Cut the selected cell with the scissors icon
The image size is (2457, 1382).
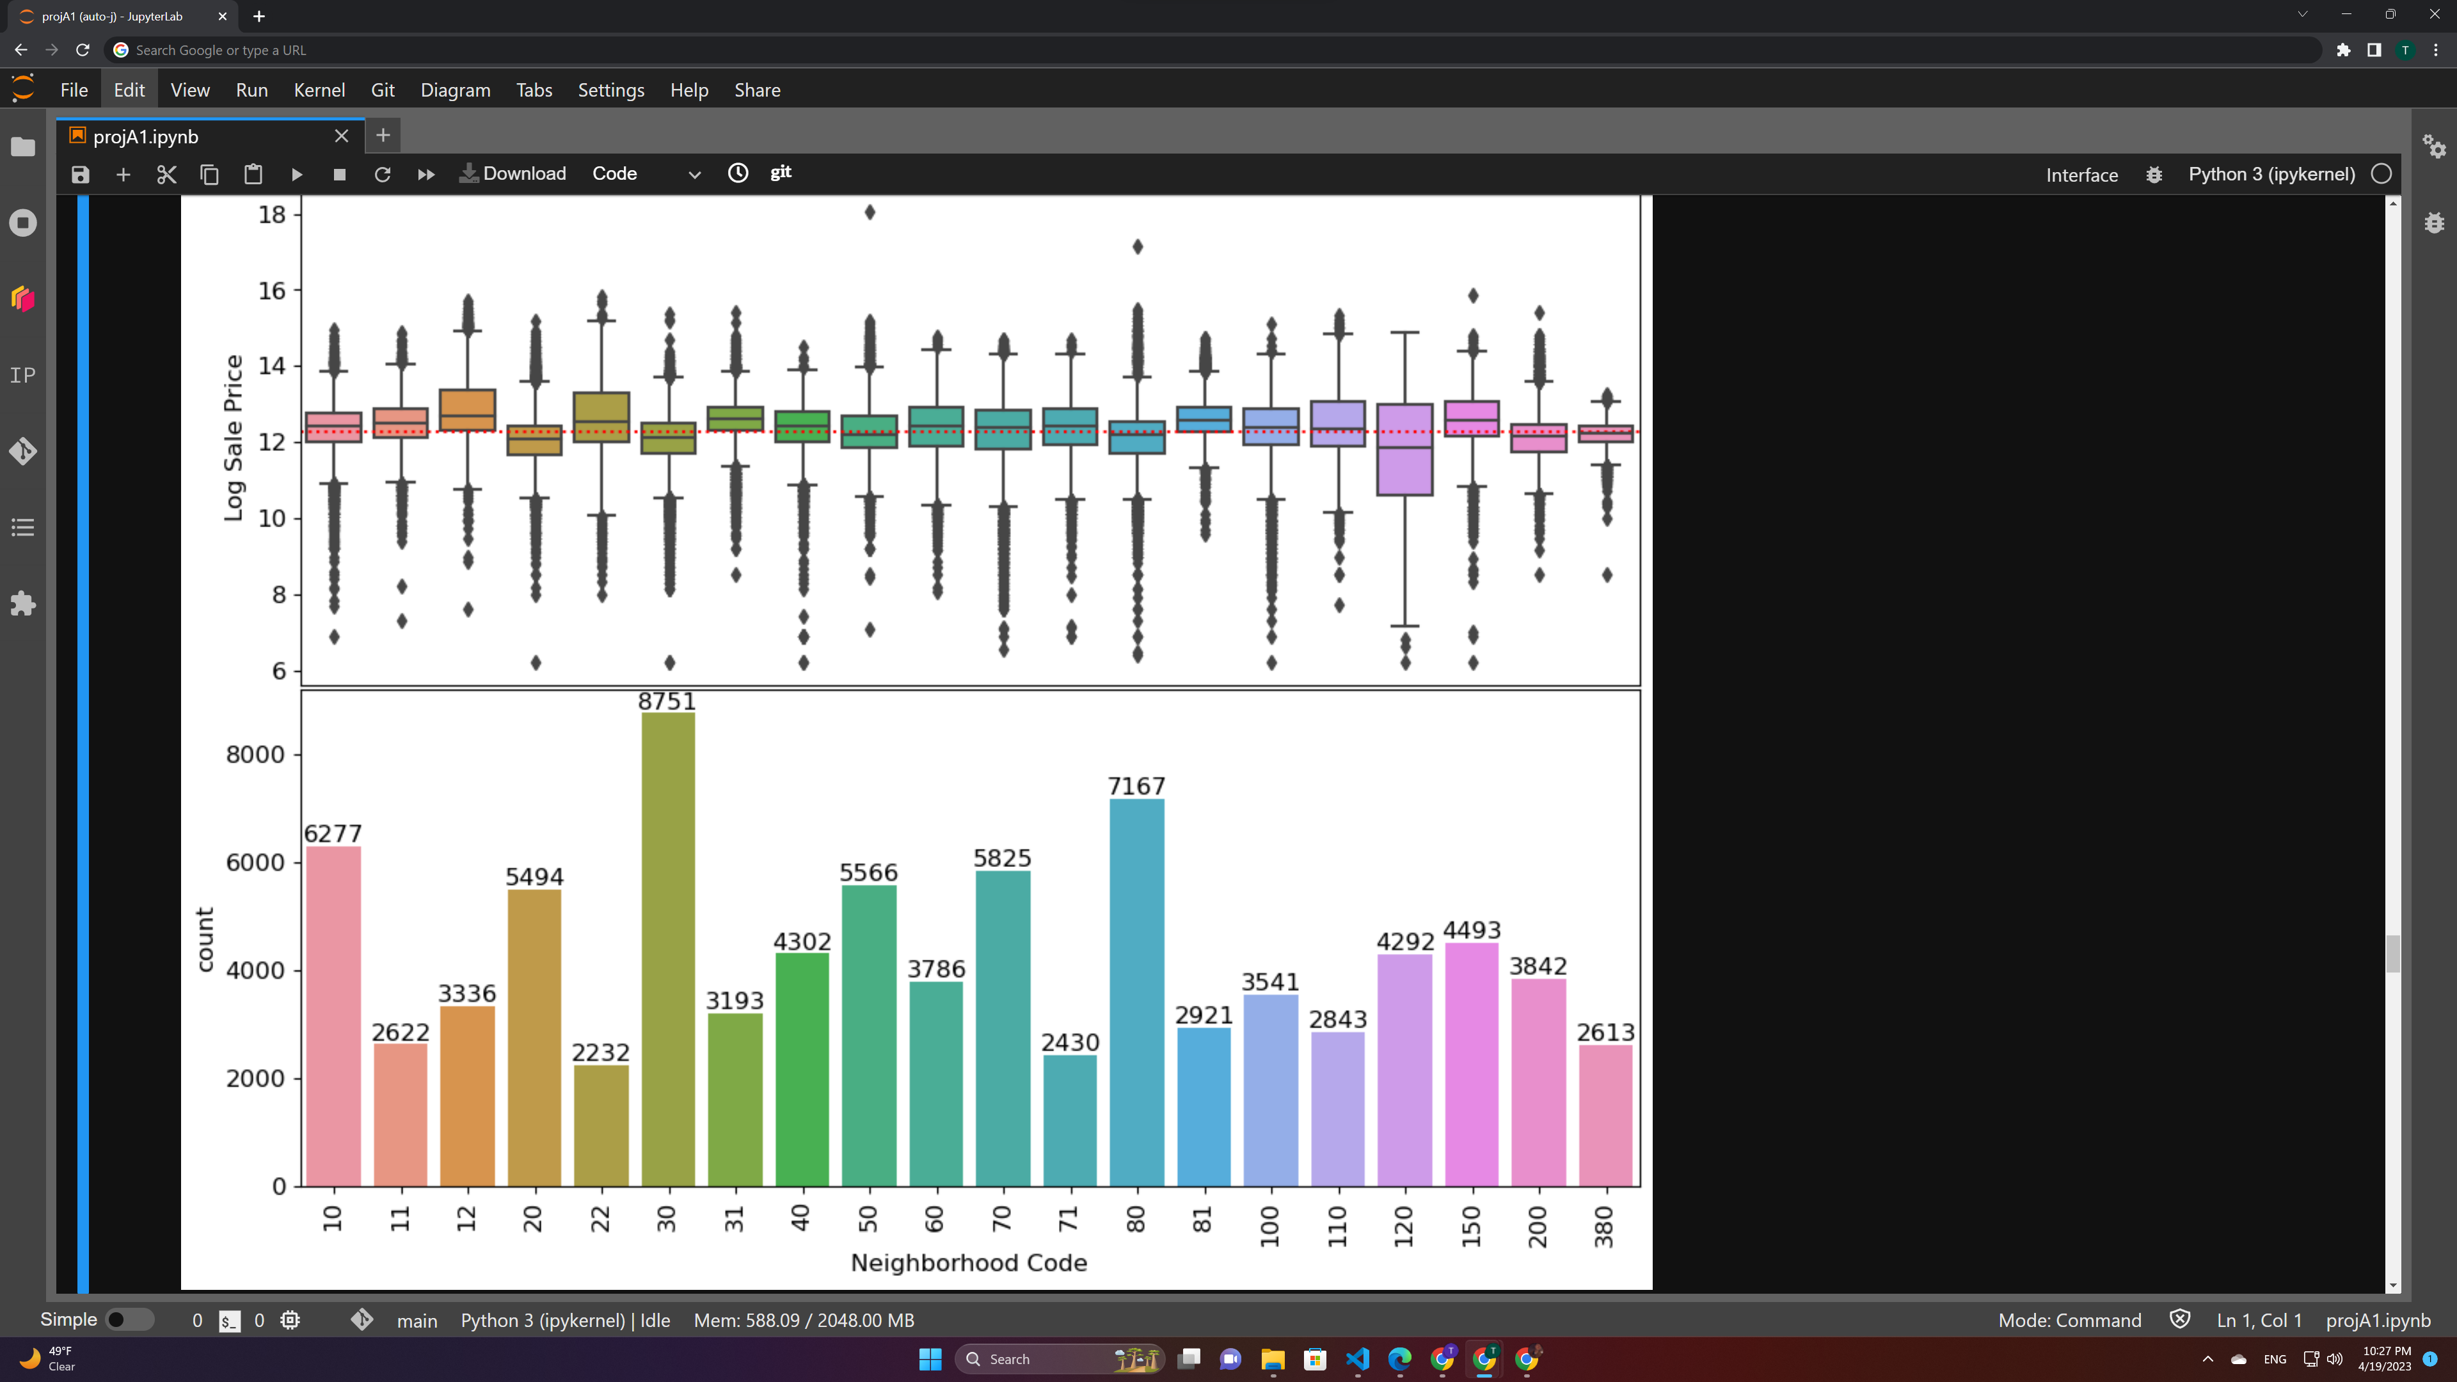point(167,175)
